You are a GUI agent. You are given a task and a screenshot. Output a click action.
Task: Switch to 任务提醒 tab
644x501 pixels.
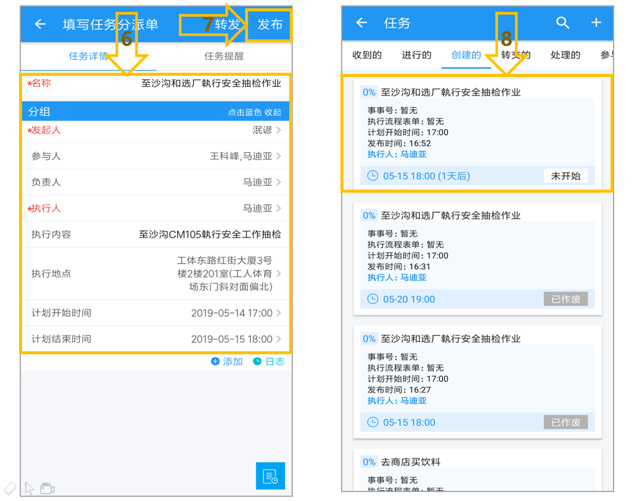pos(224,56)
